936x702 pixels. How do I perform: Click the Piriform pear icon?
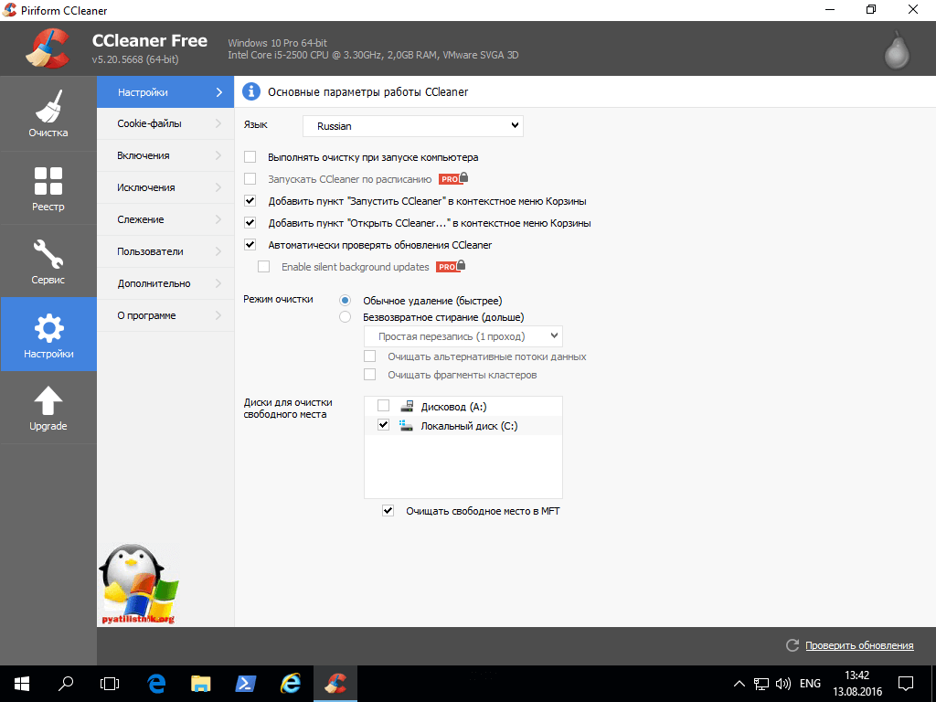pyautogui.click(x=897, y=50)
